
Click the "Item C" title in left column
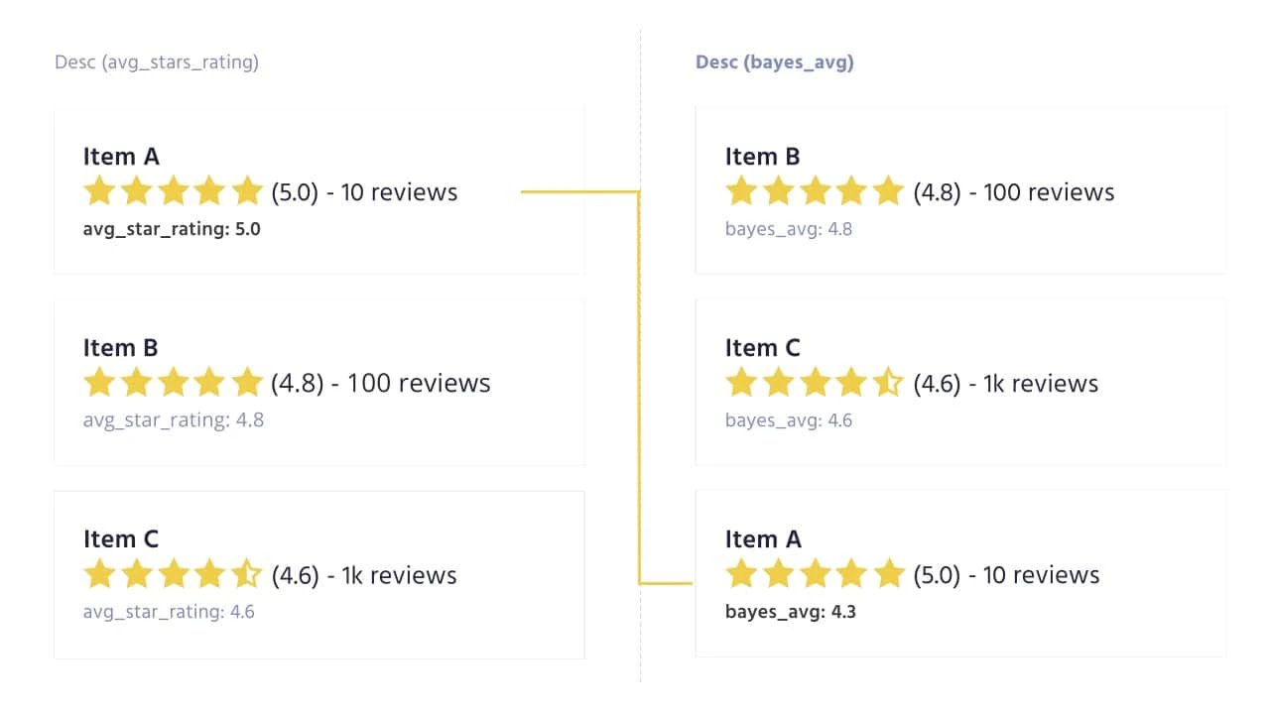click(121, 539)
